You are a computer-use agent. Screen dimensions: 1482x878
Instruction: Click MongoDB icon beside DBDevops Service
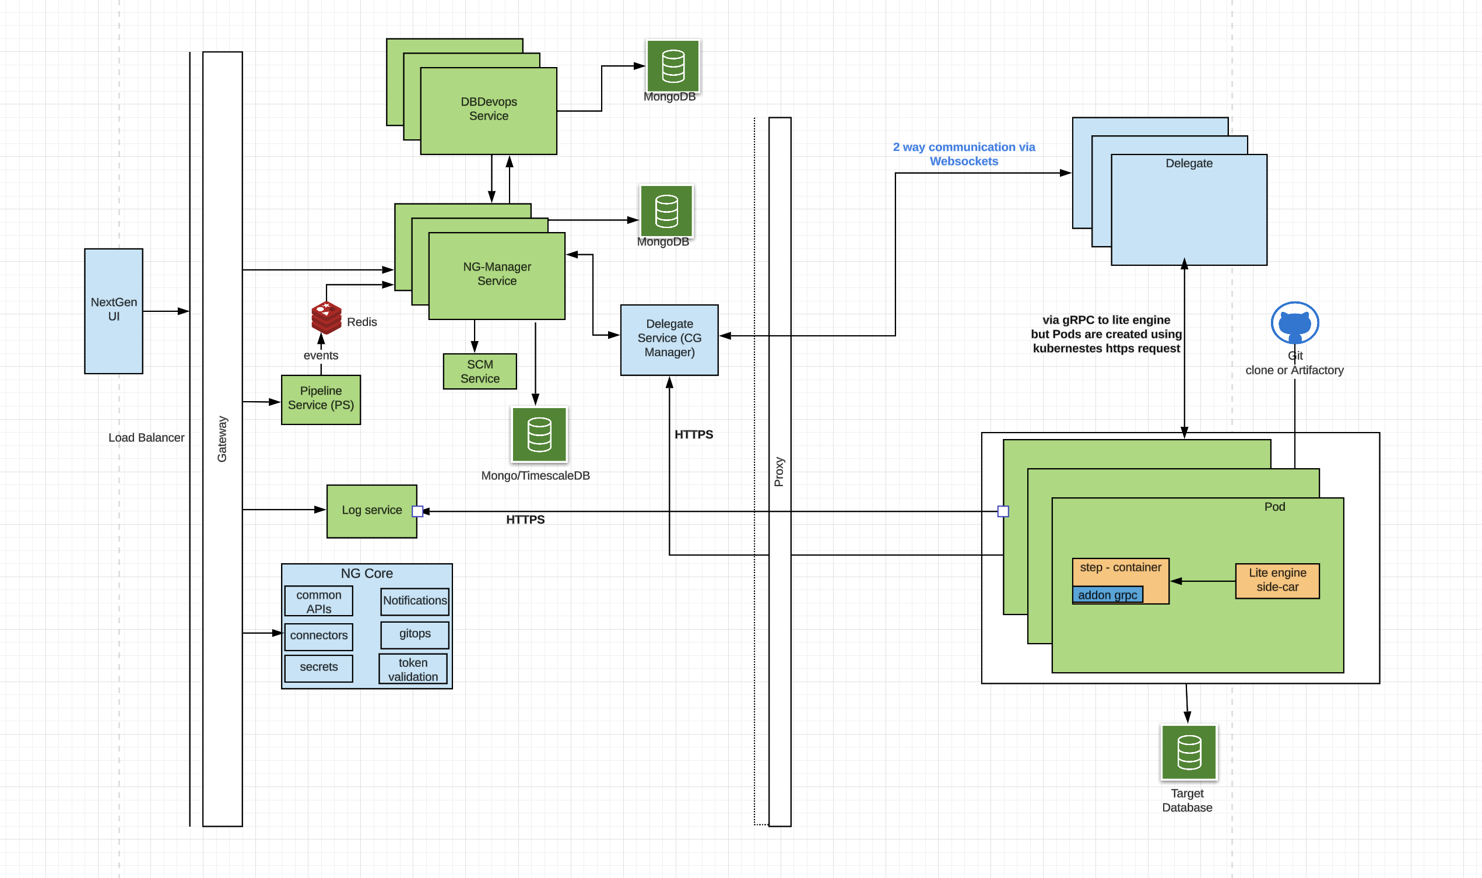point(672,66)
